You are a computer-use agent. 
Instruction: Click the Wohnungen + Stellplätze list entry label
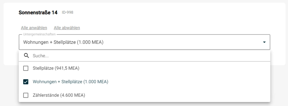71,82
